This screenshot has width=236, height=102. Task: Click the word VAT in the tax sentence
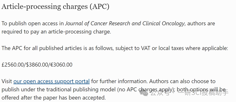[x=146, y=48]
